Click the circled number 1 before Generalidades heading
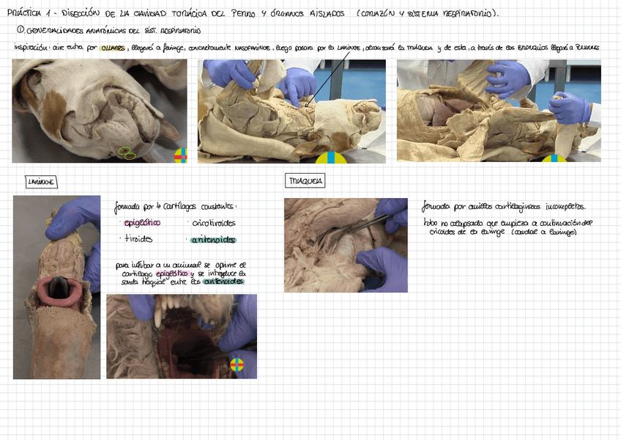Image resolution: width=621 pixels, height=440 pixels. [21, 30]
